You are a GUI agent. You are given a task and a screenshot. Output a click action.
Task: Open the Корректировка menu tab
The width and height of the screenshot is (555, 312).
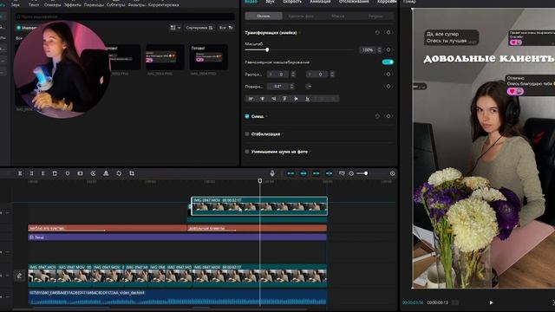[x=164, y=4]
